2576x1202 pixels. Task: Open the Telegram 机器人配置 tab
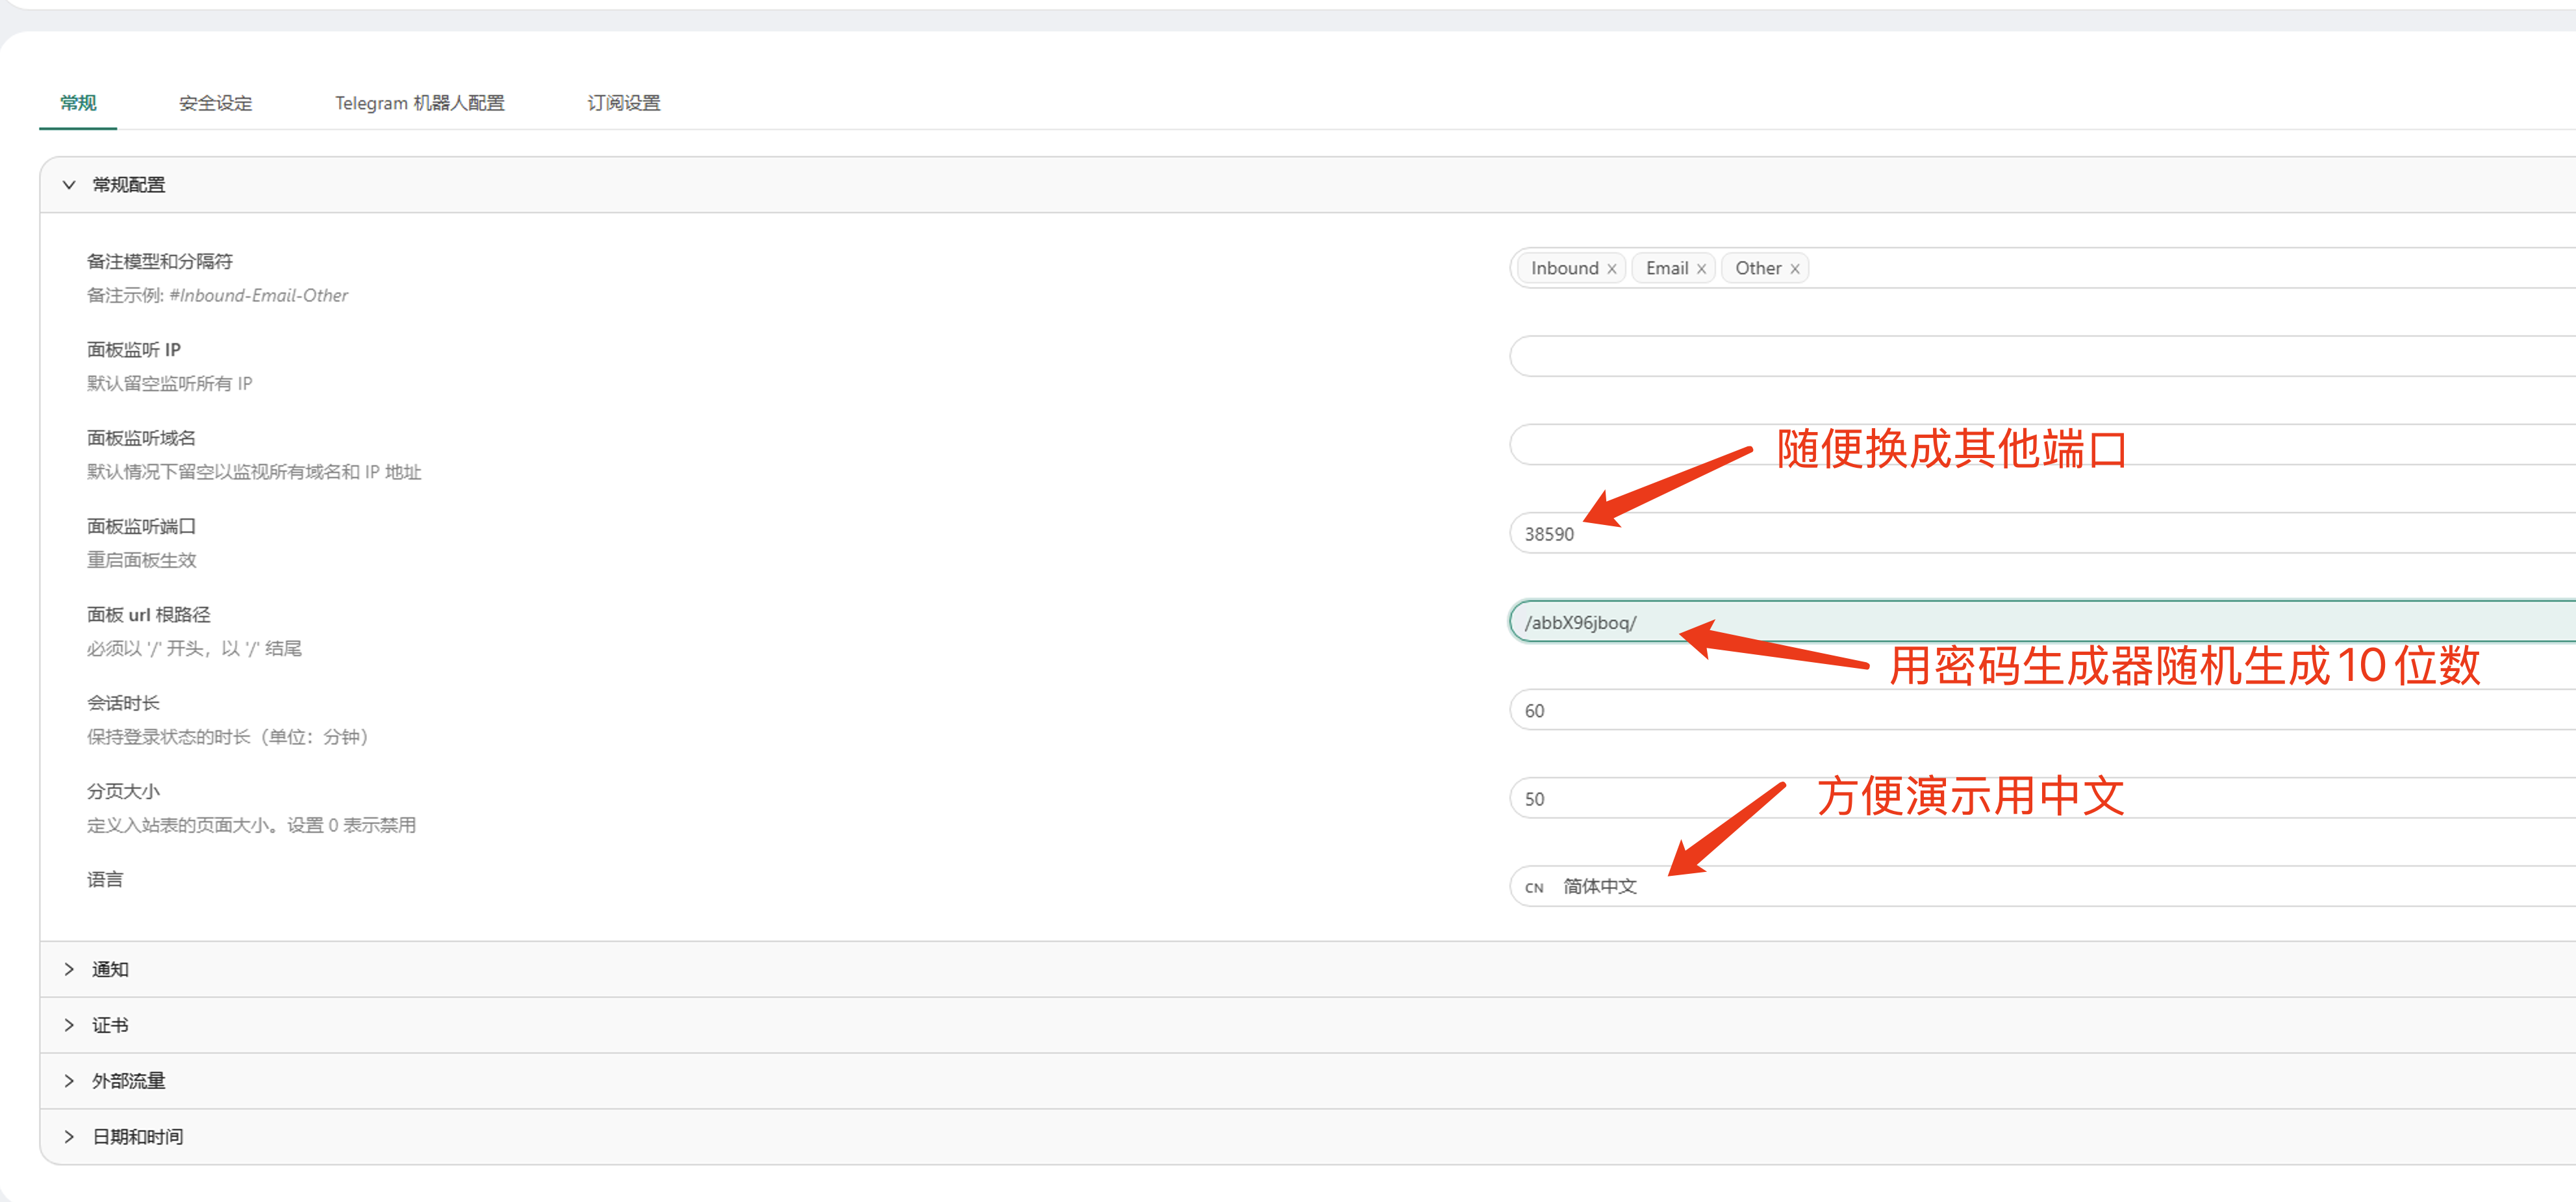[419, 103]
